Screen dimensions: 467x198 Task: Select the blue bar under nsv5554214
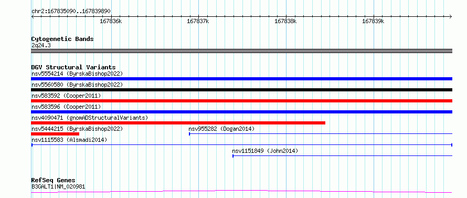[241, 79]
